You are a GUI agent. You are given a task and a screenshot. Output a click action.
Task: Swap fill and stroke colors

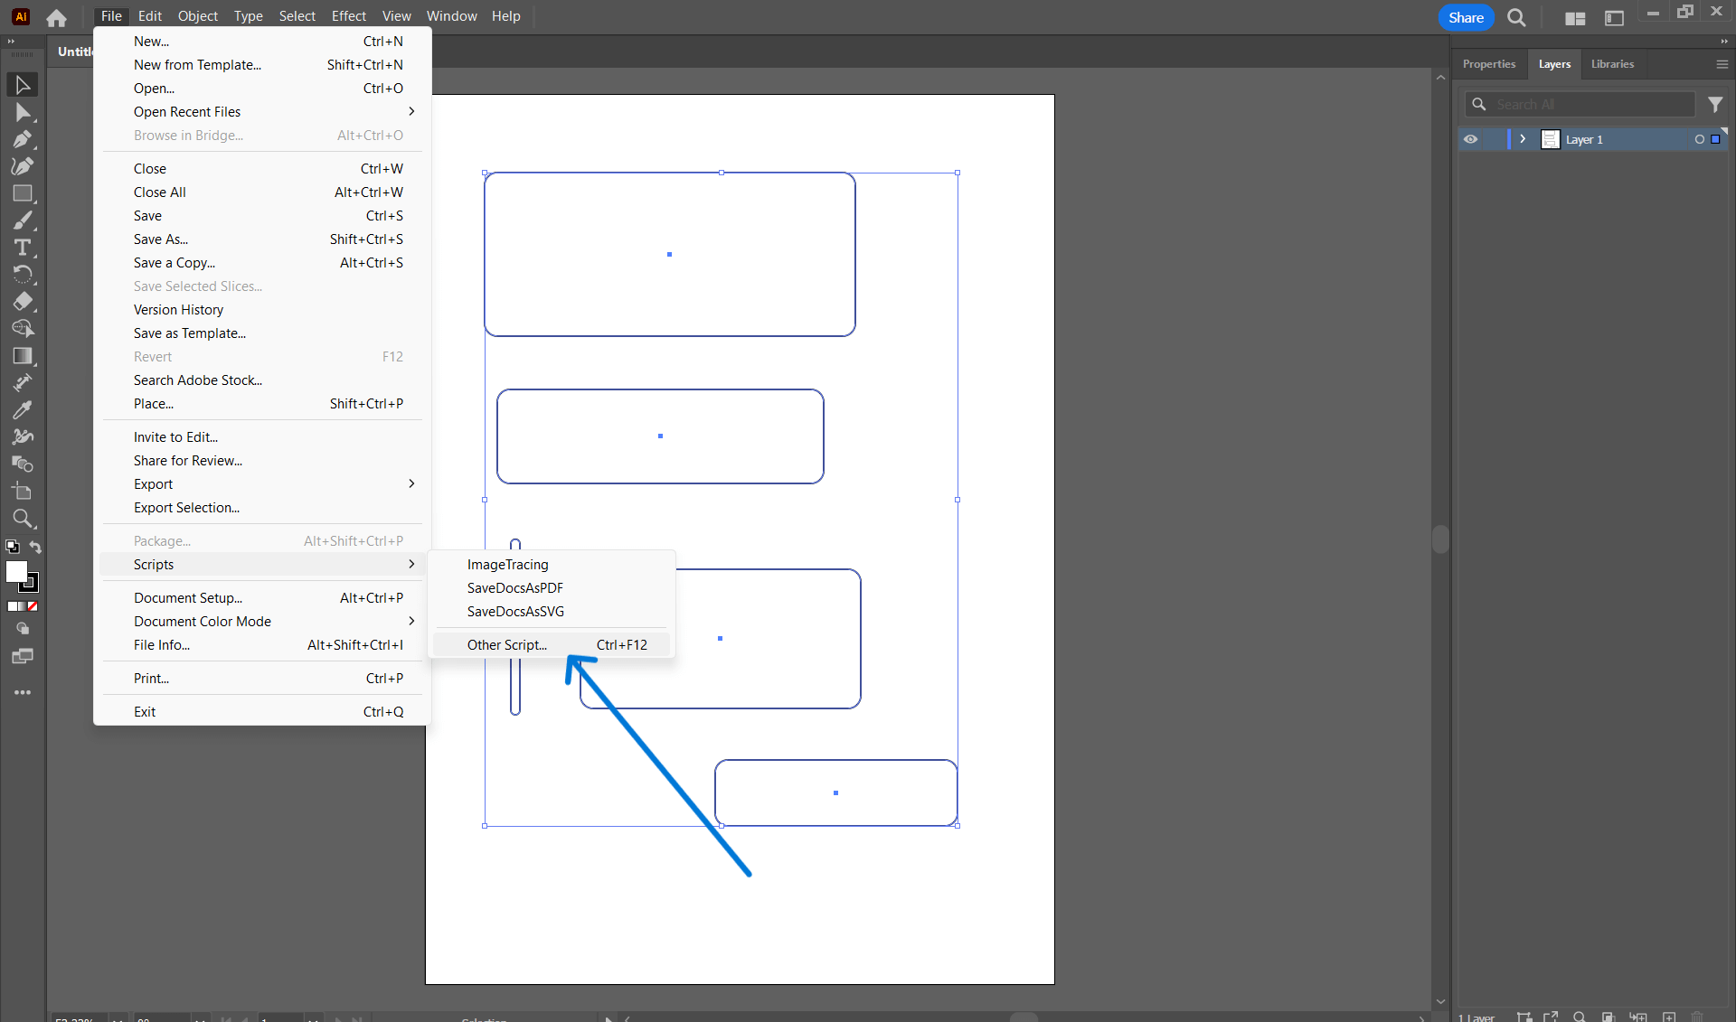pos(35,547)
